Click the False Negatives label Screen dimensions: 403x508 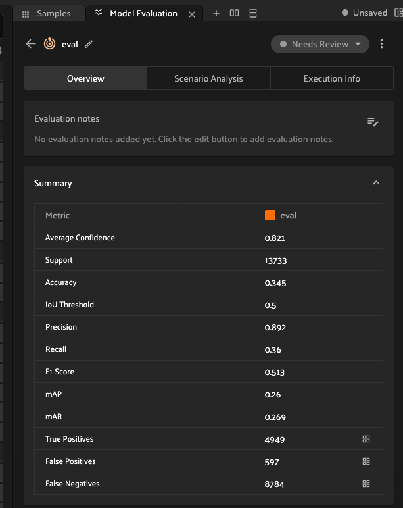[72, 484]
